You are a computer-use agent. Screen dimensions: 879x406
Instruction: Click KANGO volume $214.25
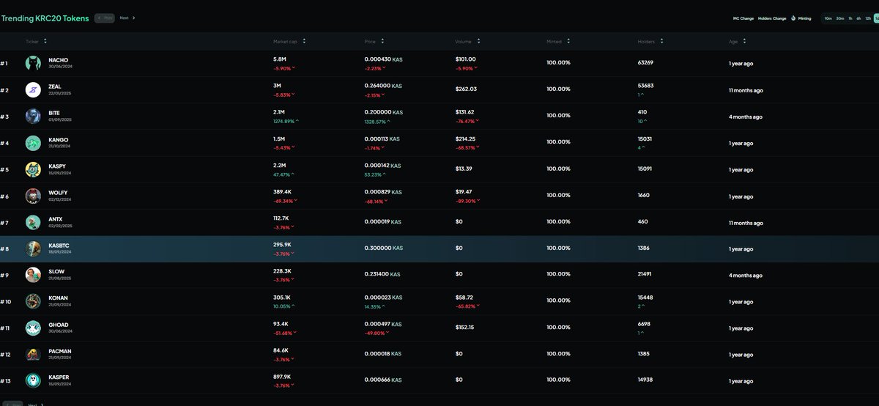point(465,139)
